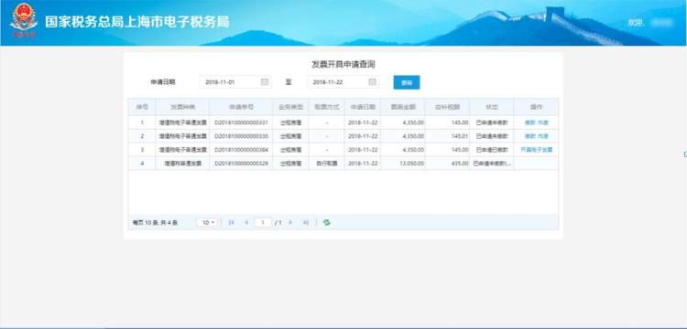
Task: Click the page number input box
Action: (263, 223)
